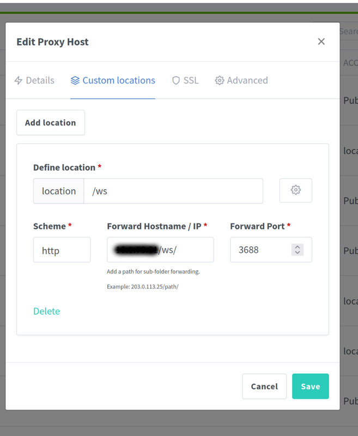Image resolution: width=358 pixels, height=436 pixels.
Task: Click the Search field behind the dialog
Action: click(349, 32)
